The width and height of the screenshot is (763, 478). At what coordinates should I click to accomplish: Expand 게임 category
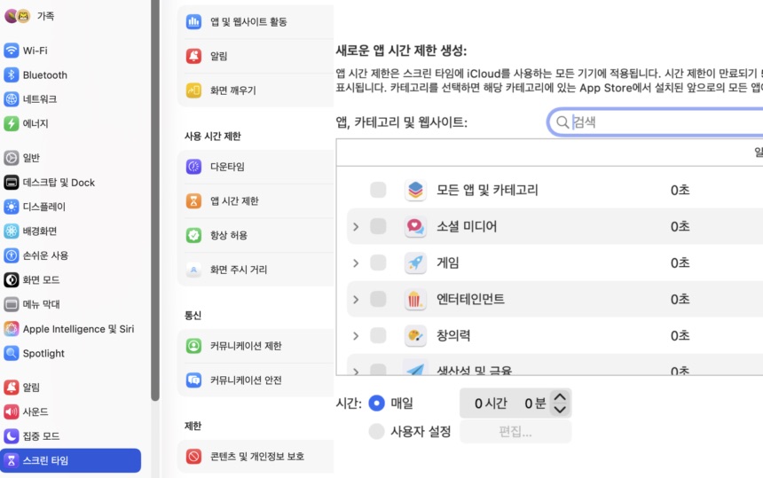pos(356,263)
